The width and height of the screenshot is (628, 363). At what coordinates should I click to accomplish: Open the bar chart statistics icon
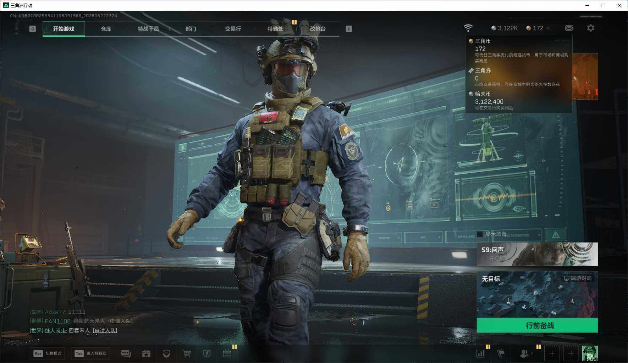click(480, 353)
